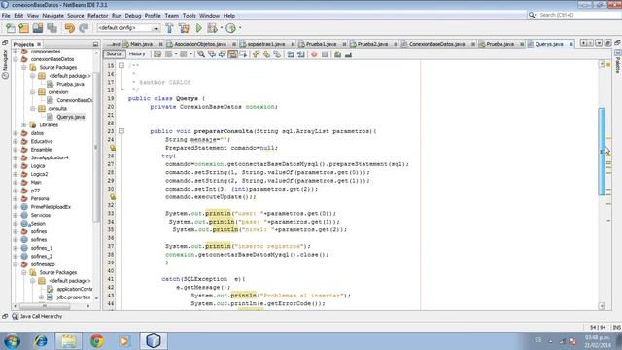Screen dimensions: 622x350
Task: Expand the datos project node
Action: [x=16, y=133]
